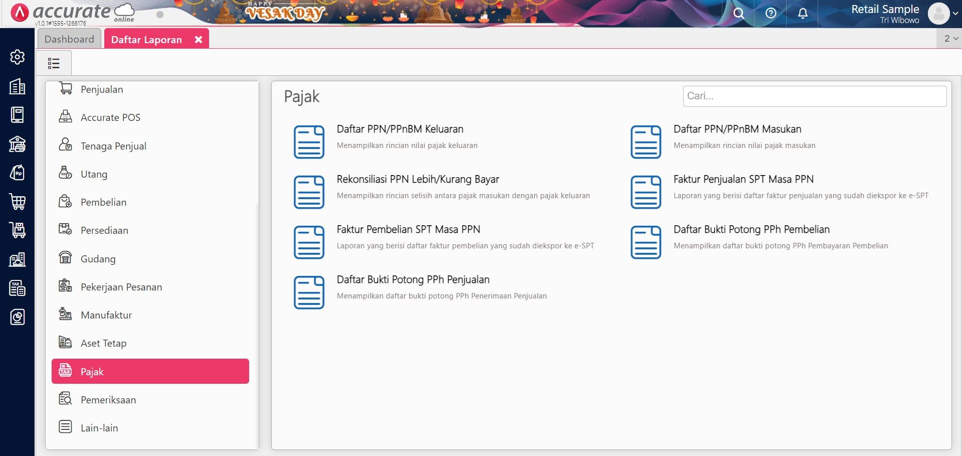The height and width of the screenshot is (456, 962).
Task: Close the Daftar Laporan tab
Action: point(199,40)
